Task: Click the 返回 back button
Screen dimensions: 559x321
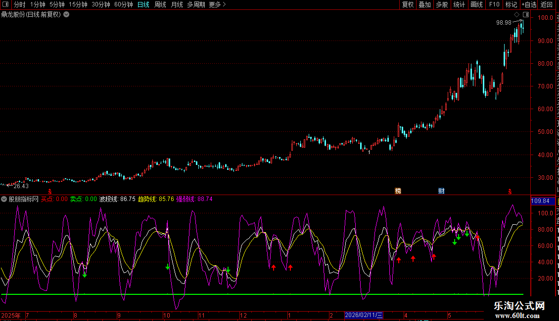Action: 547,4
